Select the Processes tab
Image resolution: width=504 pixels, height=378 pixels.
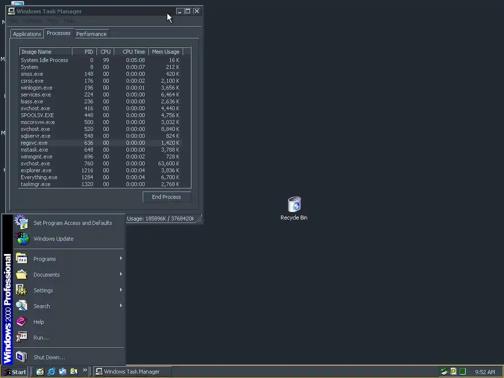point(59,33)
